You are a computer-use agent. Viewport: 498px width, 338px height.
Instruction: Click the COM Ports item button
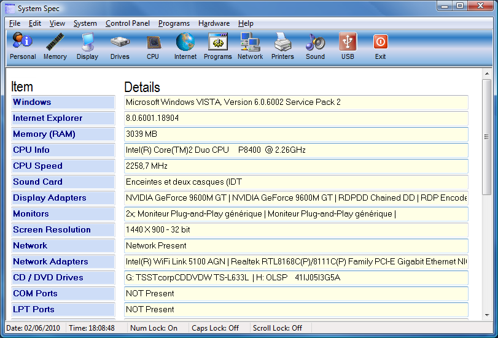pos(63,294)
